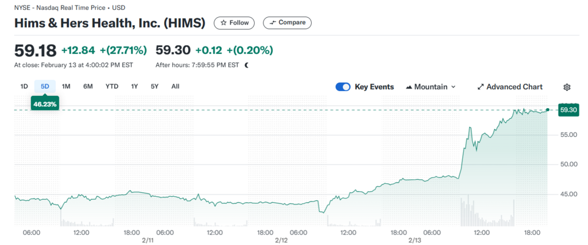
Task: Open chart settings gear icon
Action: point(567,87)
